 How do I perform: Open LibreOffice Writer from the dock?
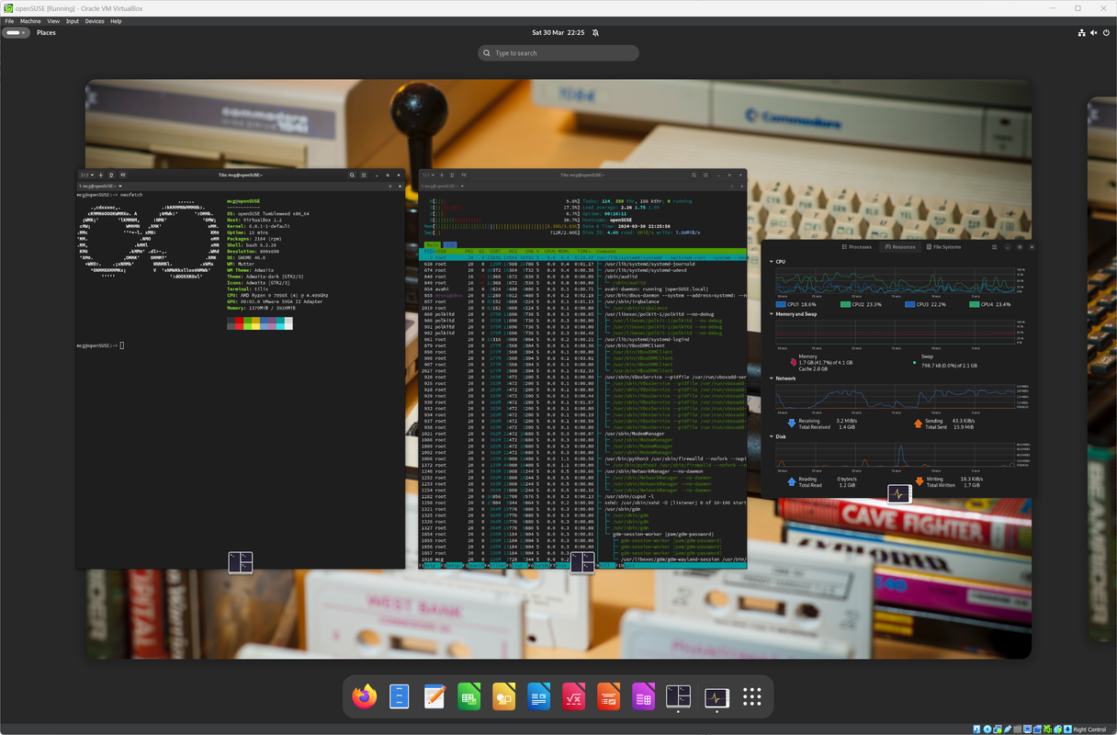539,697
